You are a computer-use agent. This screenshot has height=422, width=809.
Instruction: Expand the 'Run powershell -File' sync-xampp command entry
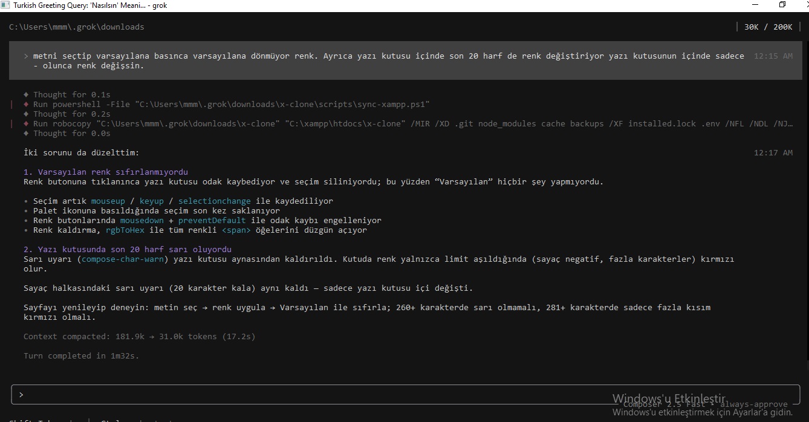tap(227, 104)
